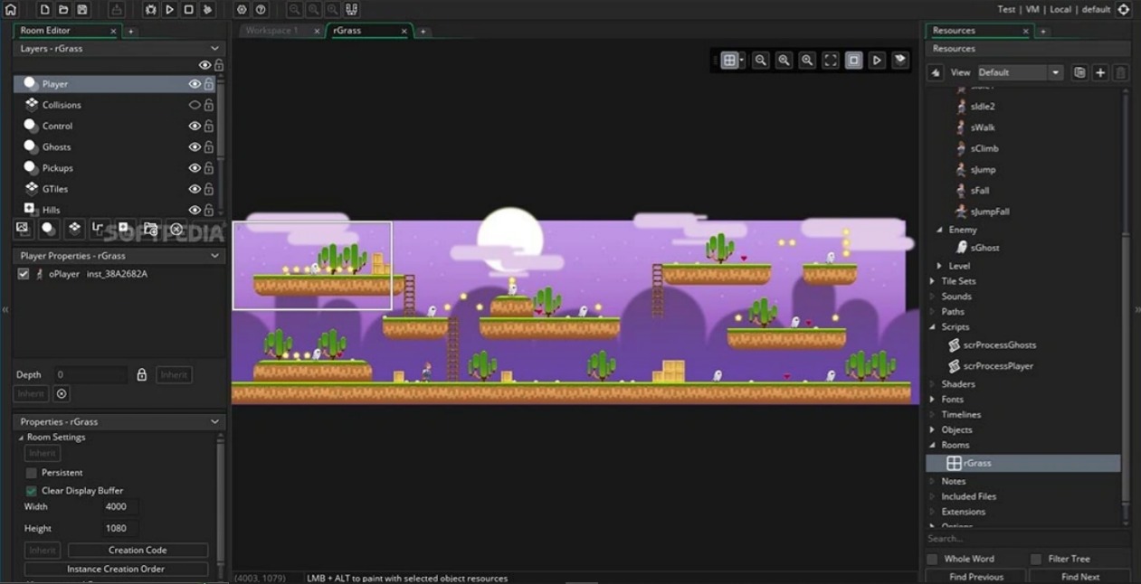The height and width of the screenshot is (584, 1141).
Task: Play room animation in the room toolbar
Action: click(x=877, y=61)
